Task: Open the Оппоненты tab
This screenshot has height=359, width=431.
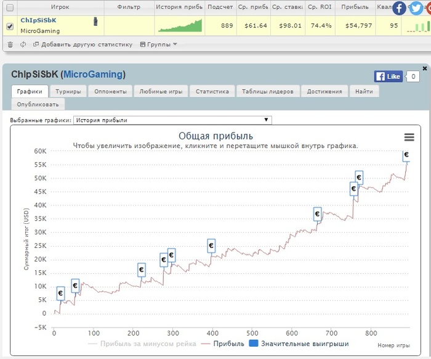Action: 111,91
